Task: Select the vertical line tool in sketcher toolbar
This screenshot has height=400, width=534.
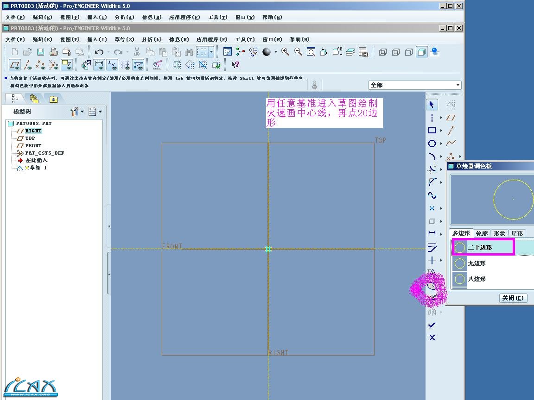Action: 432,118
